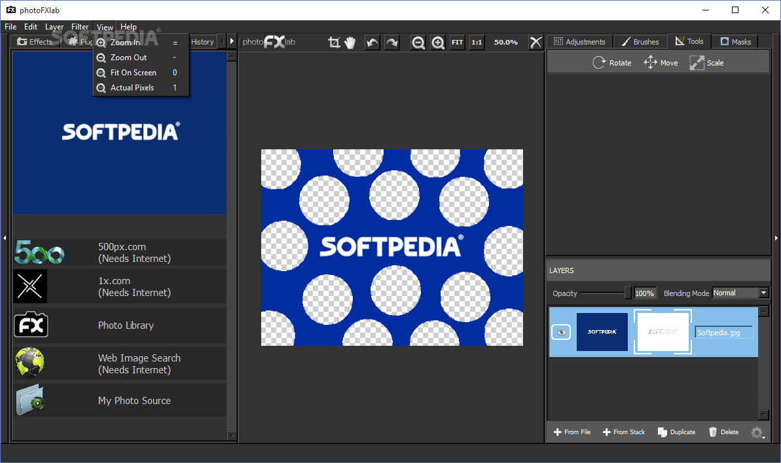
Task: Click the zoom out magnifier in toolbar
Action: 418,43
